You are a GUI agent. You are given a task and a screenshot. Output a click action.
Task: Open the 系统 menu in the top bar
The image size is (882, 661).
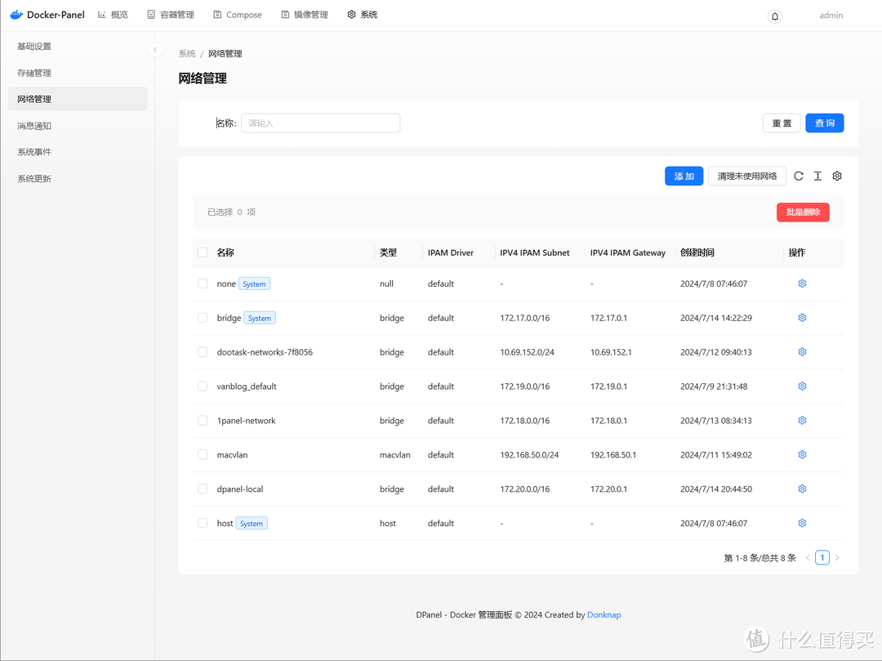tap(362, 14)
